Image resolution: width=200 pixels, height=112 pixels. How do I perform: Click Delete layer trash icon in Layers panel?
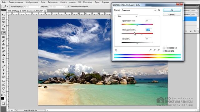click(195, 31)
